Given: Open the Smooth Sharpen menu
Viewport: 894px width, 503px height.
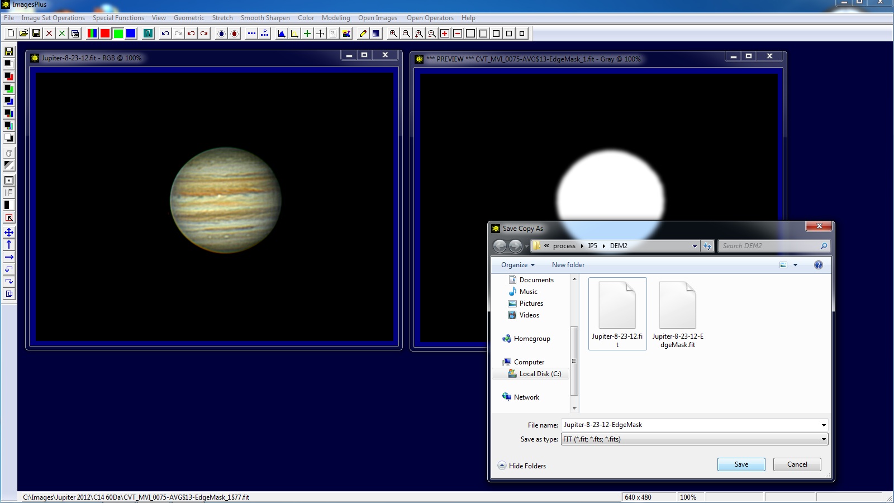Looking at the screenshot, I should (265, 18).
